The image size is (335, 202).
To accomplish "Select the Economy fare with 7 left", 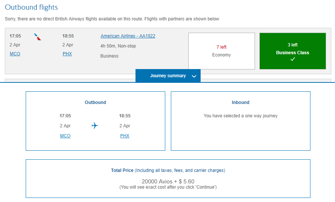I will click(221, 51).
